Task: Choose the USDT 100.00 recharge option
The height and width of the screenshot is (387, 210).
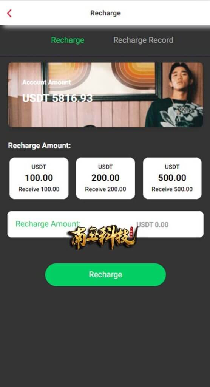Action: [39, 178]
